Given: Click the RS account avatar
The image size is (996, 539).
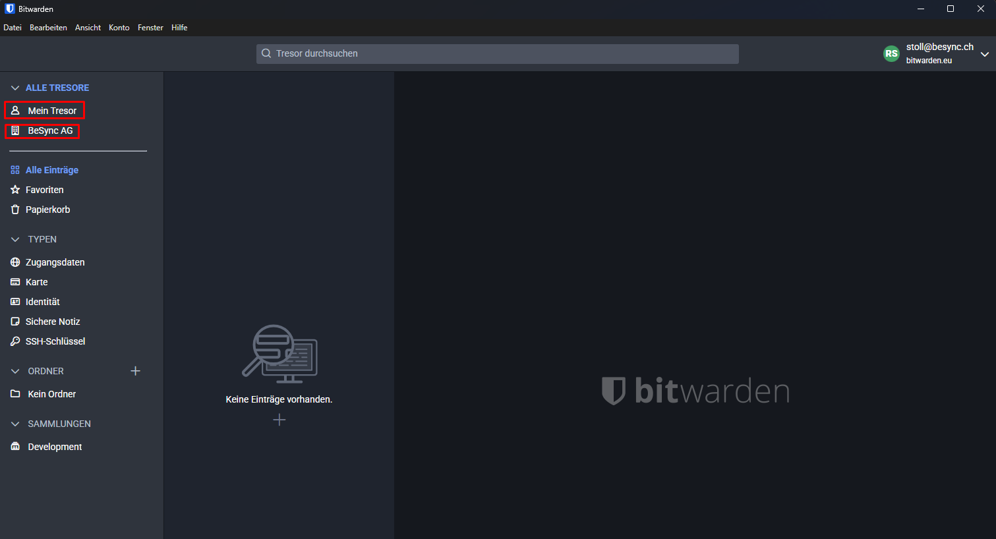Looking at the screenshot, I should pos(891,54).
